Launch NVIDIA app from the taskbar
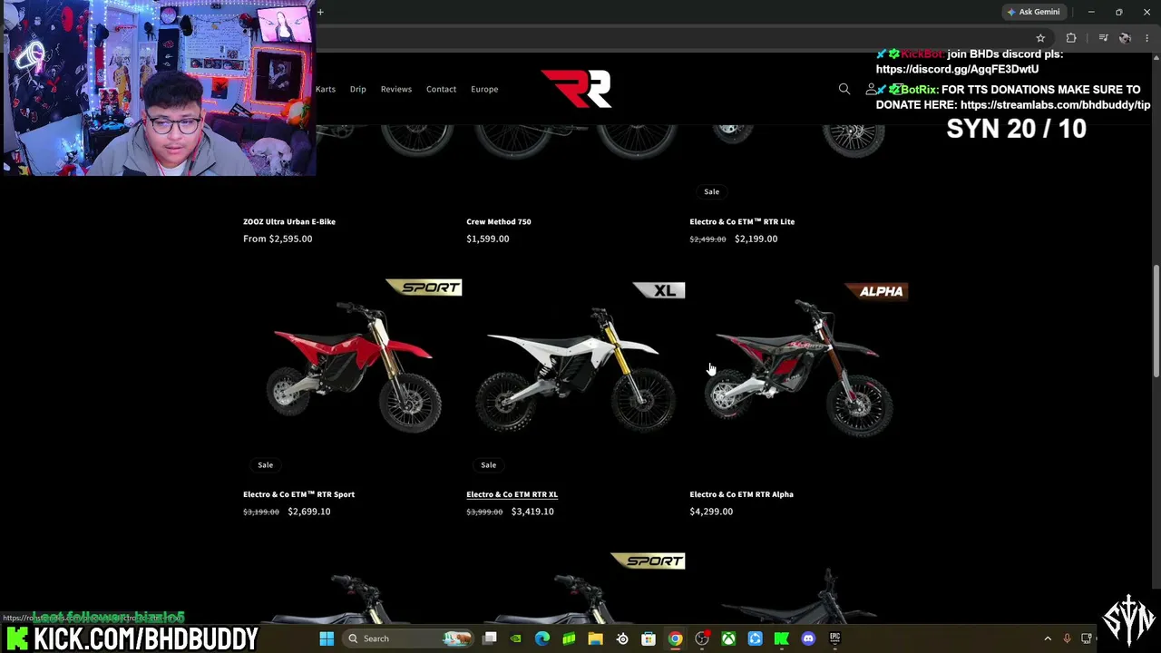The width and height of the screenshot is (1161, 653). (x=516, y=638)
